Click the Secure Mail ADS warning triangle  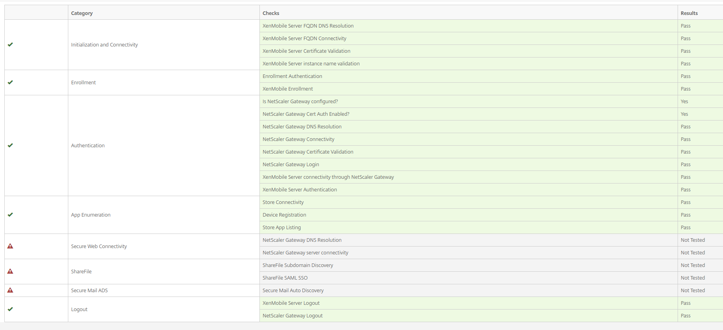pos(10,290)
